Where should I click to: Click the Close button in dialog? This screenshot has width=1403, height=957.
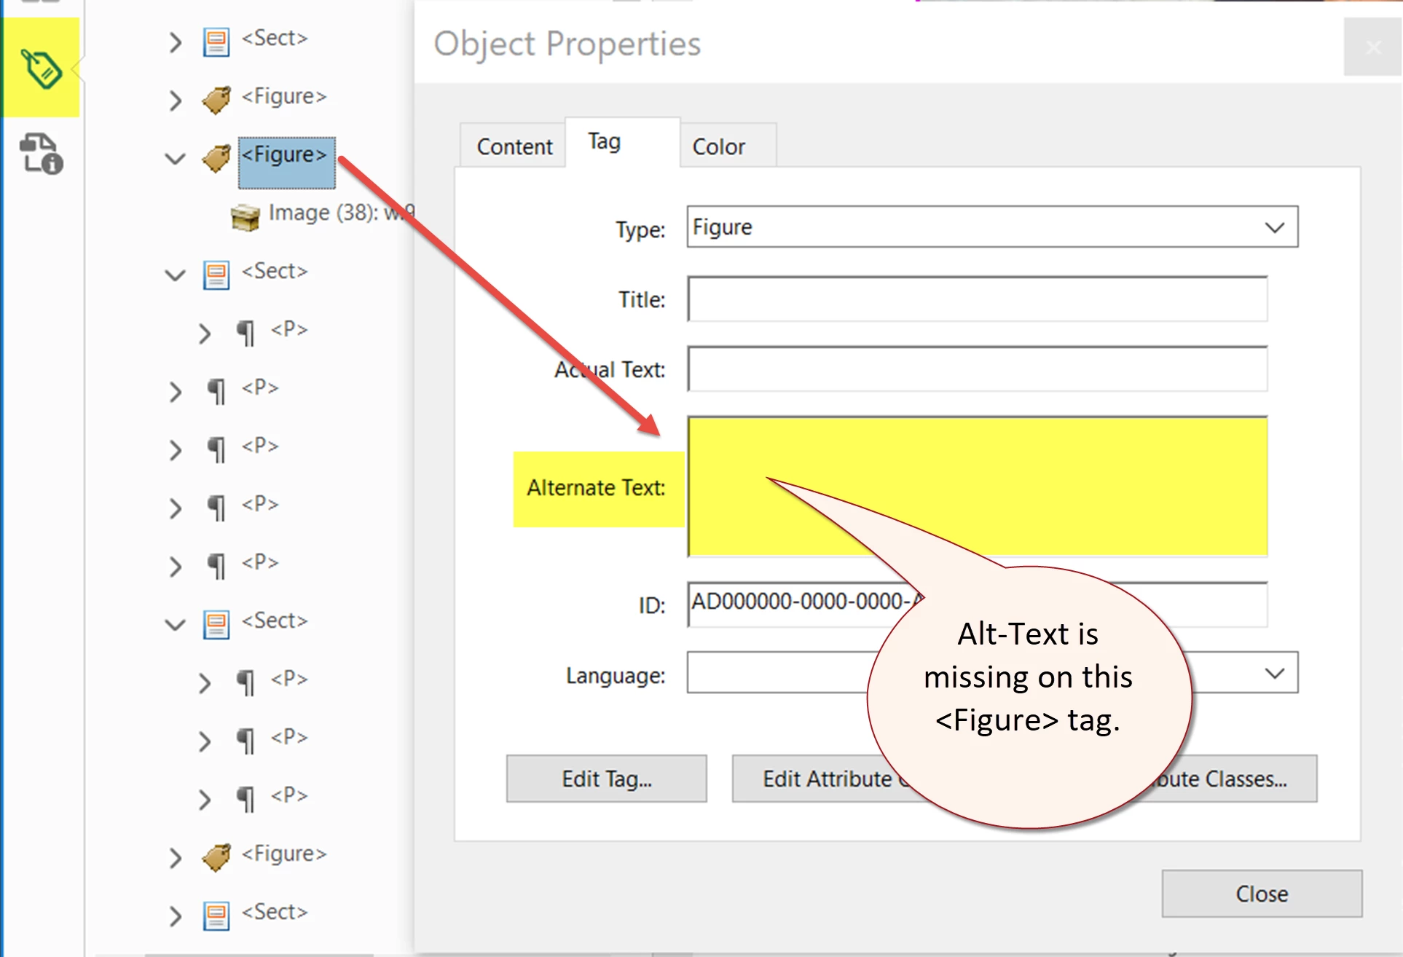[1261, 894]
